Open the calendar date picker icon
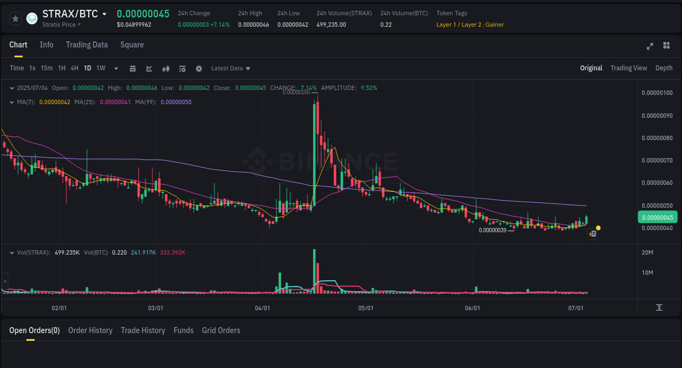 [x=133, y=68]
